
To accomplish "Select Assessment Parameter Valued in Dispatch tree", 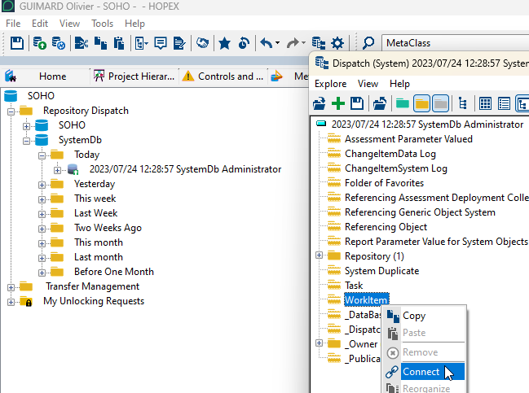I will pyautogui.click(x=408, y=139).
